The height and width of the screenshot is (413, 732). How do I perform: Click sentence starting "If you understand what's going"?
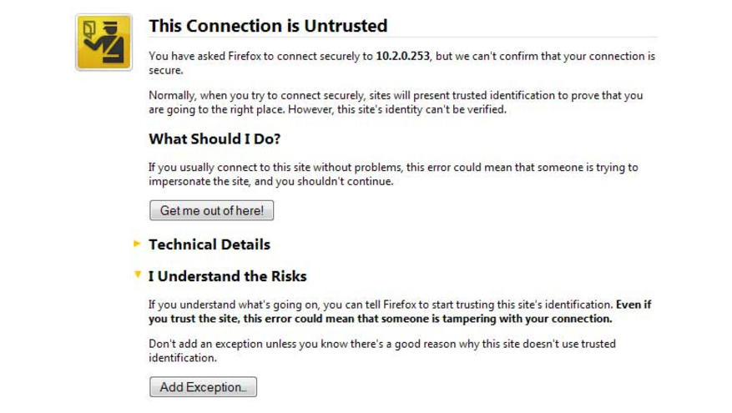381,305
